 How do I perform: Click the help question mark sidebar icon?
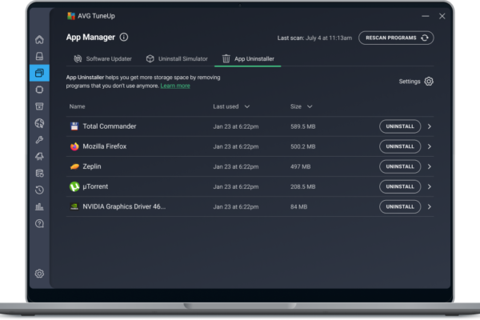pos(39,223)
